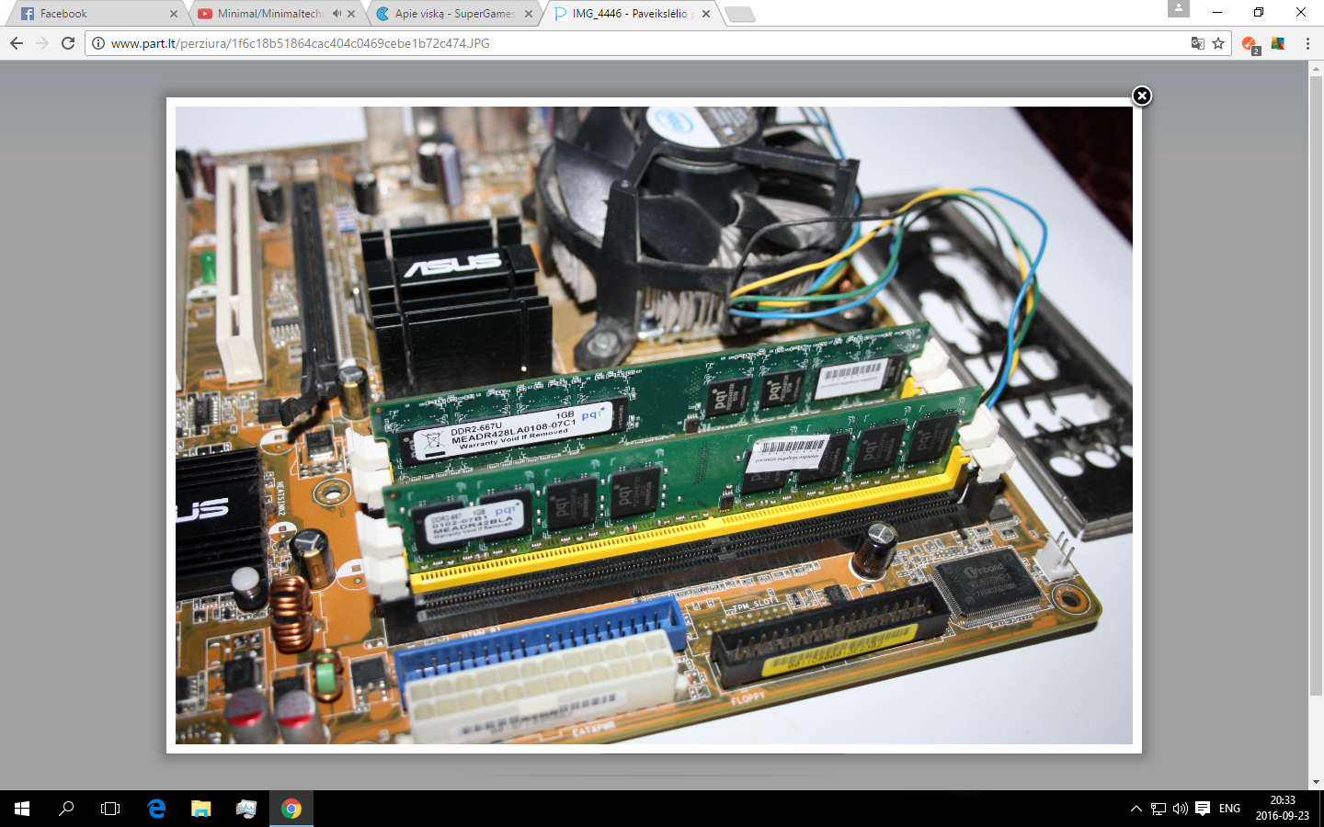Image resolution: width=1324 pixels, height=827 pixels.
Task: Go back to previous page
Action: point(17,43)
